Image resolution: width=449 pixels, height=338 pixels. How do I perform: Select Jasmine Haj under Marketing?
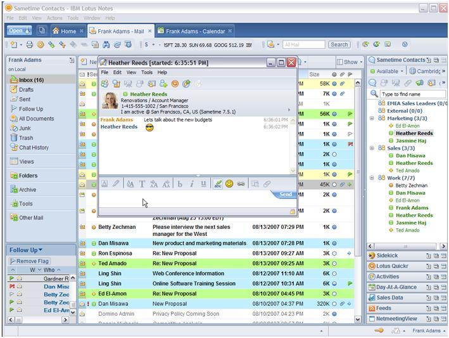[411, 141]
